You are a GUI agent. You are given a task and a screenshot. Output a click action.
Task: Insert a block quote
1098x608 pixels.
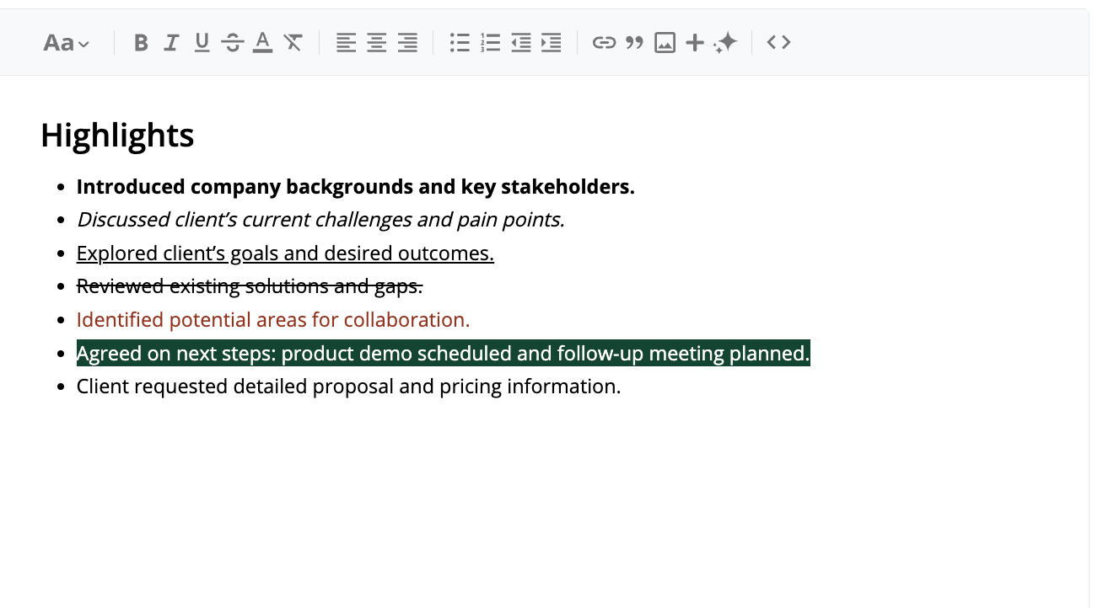point(634,43)
